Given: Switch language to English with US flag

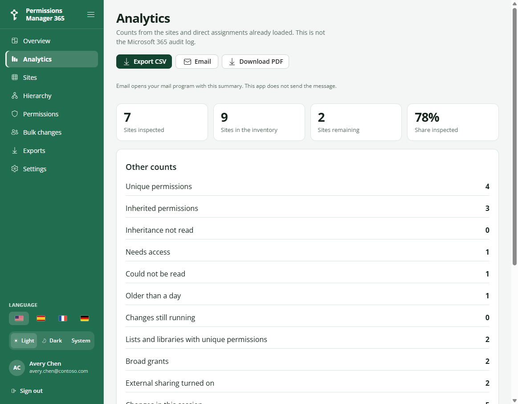Looking at the screenshot, I should tap(19, 318).
